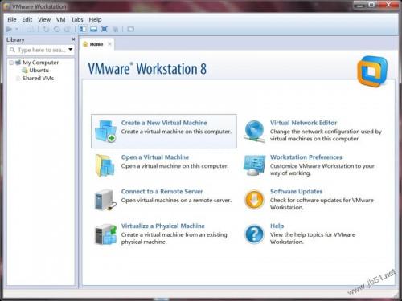Open the Workstation Preferences link
Screen dimensions: 402x301
click(306, 157)
